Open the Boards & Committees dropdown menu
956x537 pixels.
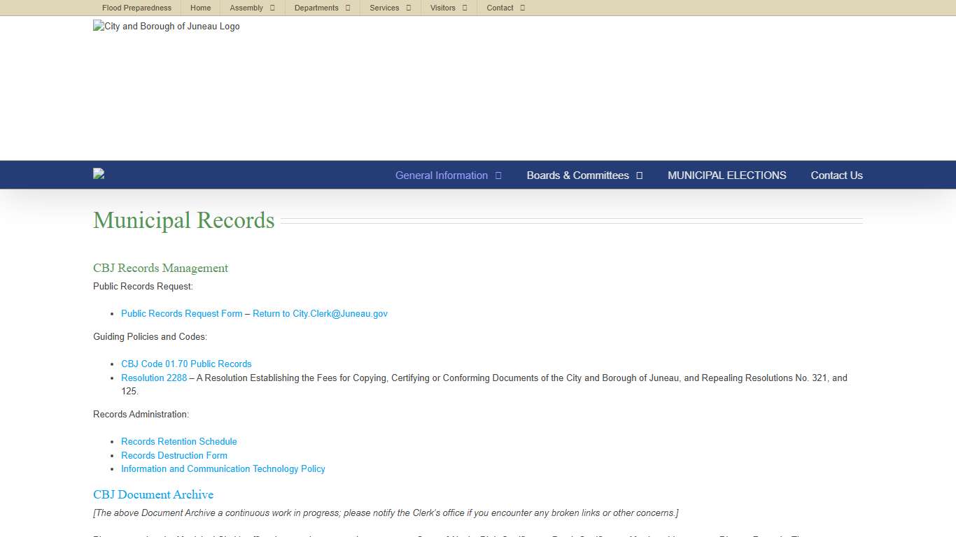coord(578,176)
